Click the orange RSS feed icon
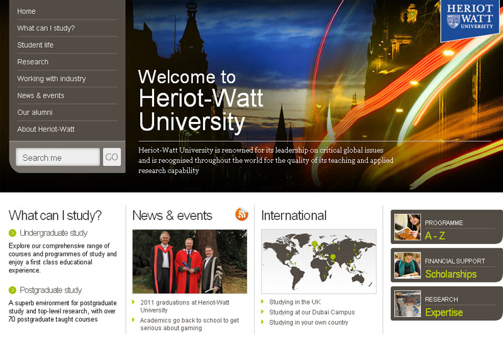The image size is (503, 344). (241, 214)
